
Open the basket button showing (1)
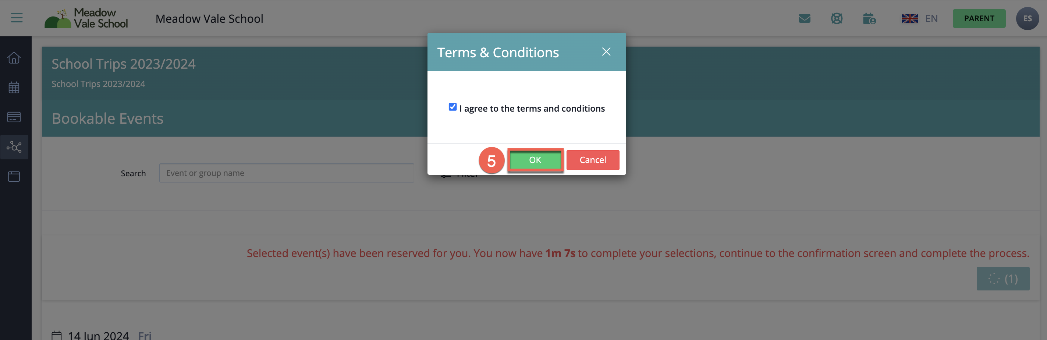(x=1003, y=279)
